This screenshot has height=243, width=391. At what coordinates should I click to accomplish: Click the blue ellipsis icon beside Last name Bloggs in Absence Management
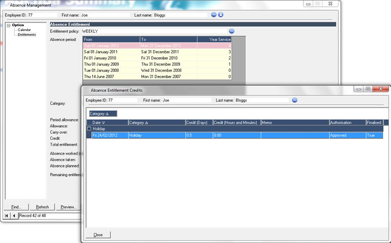[x=214, y=15]
